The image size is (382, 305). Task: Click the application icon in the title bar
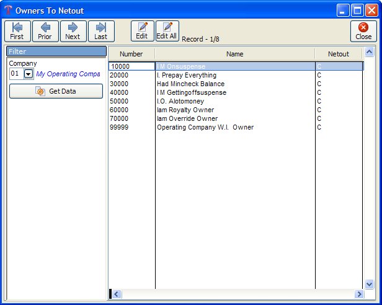point(8,11)
